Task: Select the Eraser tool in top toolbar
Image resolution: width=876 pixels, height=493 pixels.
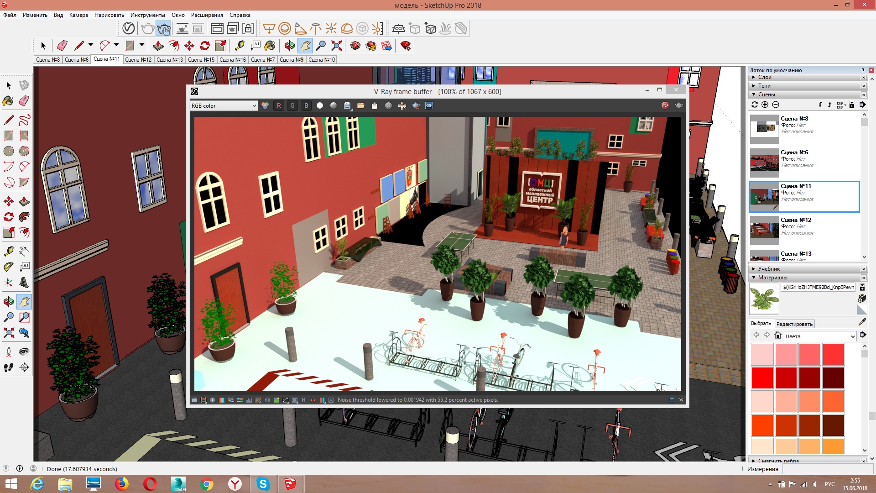Action: tap(62, 46)
